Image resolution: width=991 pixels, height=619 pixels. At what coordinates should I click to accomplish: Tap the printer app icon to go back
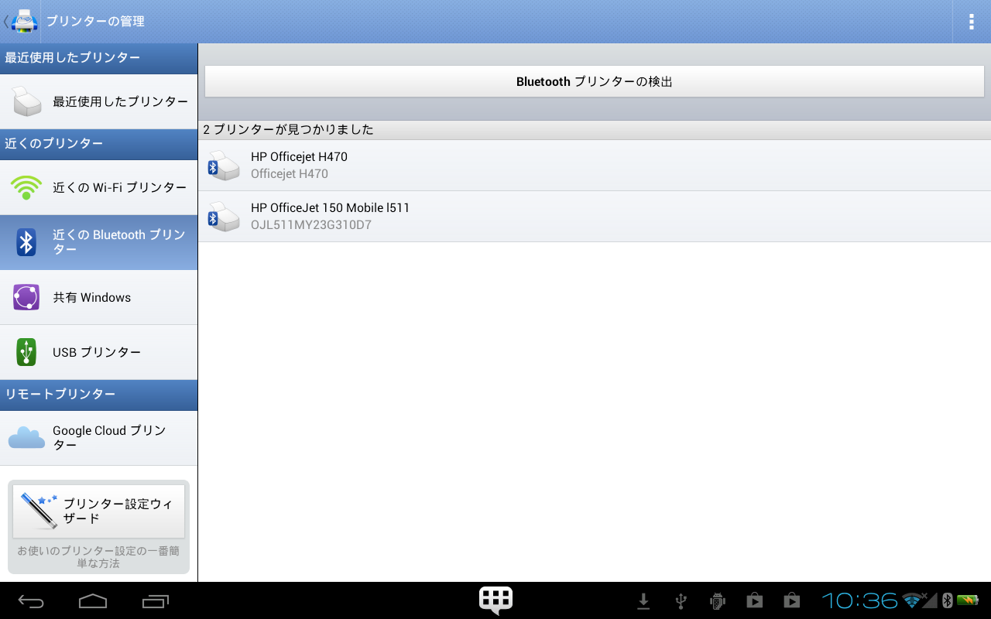[x=24, y=21]
